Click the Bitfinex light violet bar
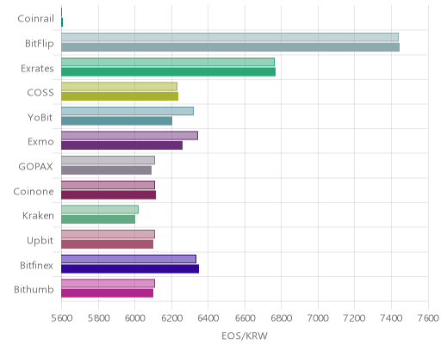This screenshot has width=441, height=351. point(128,259)
